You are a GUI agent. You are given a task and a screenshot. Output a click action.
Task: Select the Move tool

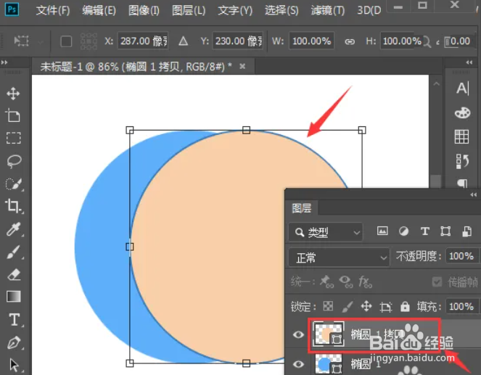tap(13, 94)
